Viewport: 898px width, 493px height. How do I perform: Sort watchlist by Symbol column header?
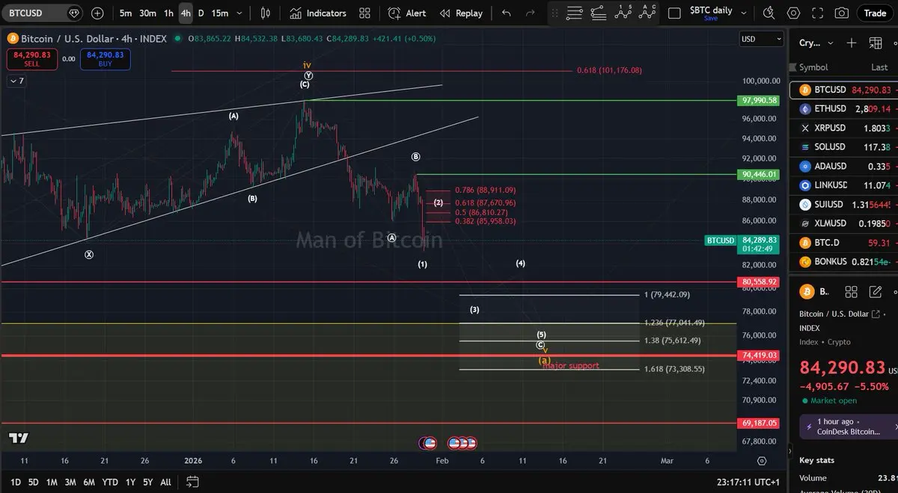[813, 67]
